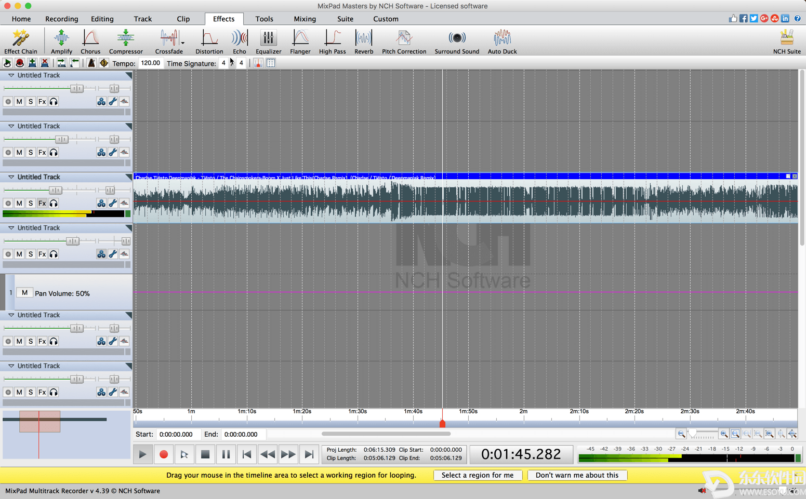Click the metronome icon
The height and width of the screenshot is (499, 806).
tap(91, 63)
